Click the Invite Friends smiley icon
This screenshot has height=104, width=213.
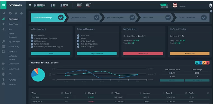click(3, 69)
